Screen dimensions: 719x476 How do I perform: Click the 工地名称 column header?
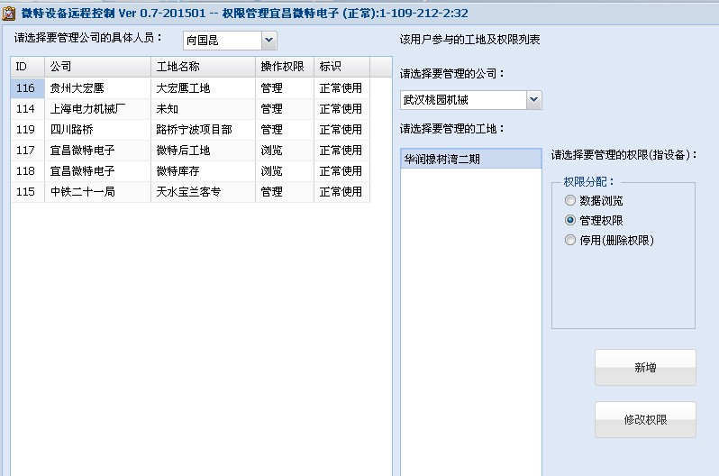click(203, 67)
